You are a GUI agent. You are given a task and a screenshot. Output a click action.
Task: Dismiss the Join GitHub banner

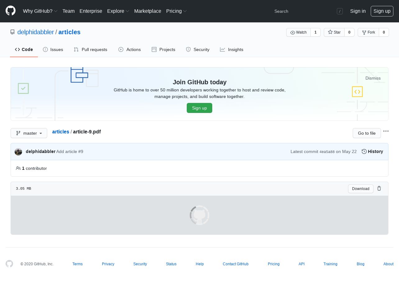373,78
